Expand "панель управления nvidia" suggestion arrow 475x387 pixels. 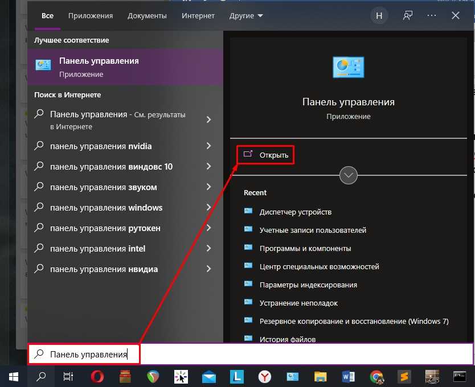208,146
